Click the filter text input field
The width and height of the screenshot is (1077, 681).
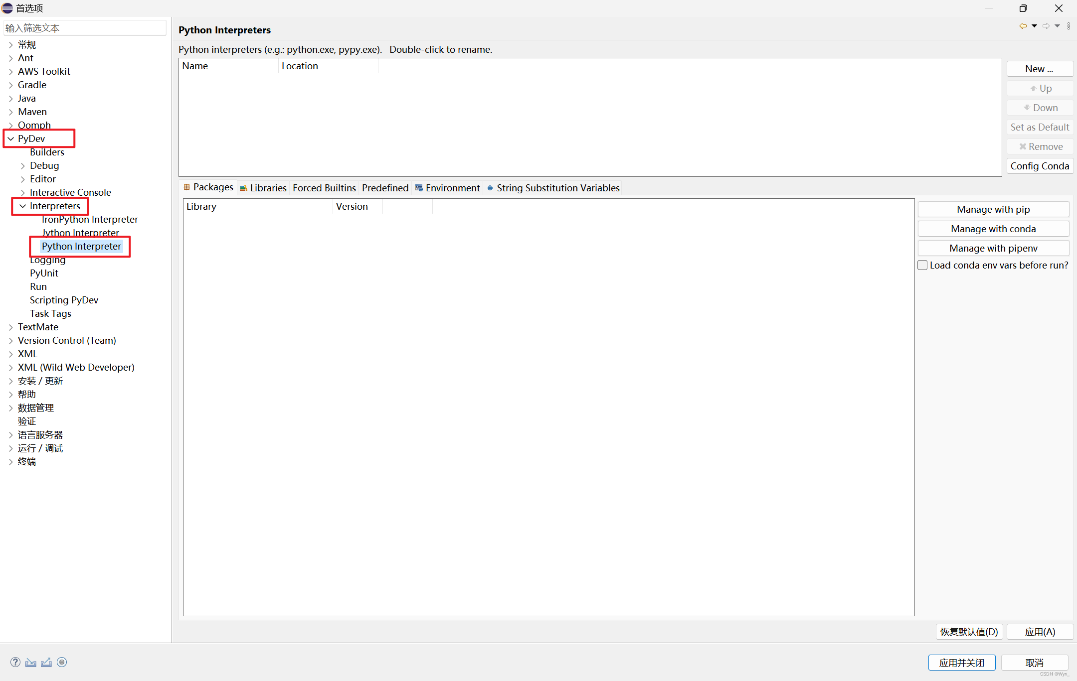(x=85, y=28)
